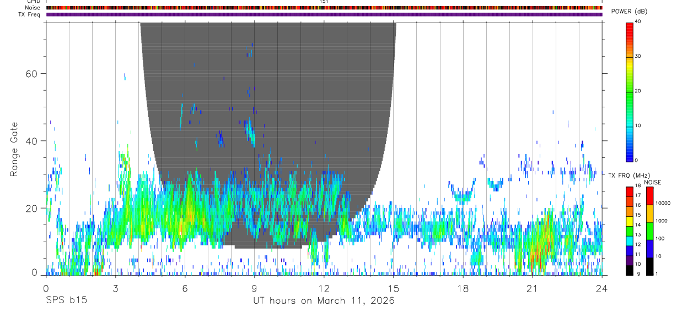Click the 'SPS b15' radar label
Image resolution: width=677 pixels, height=312 pixels.
click(66, 301)
